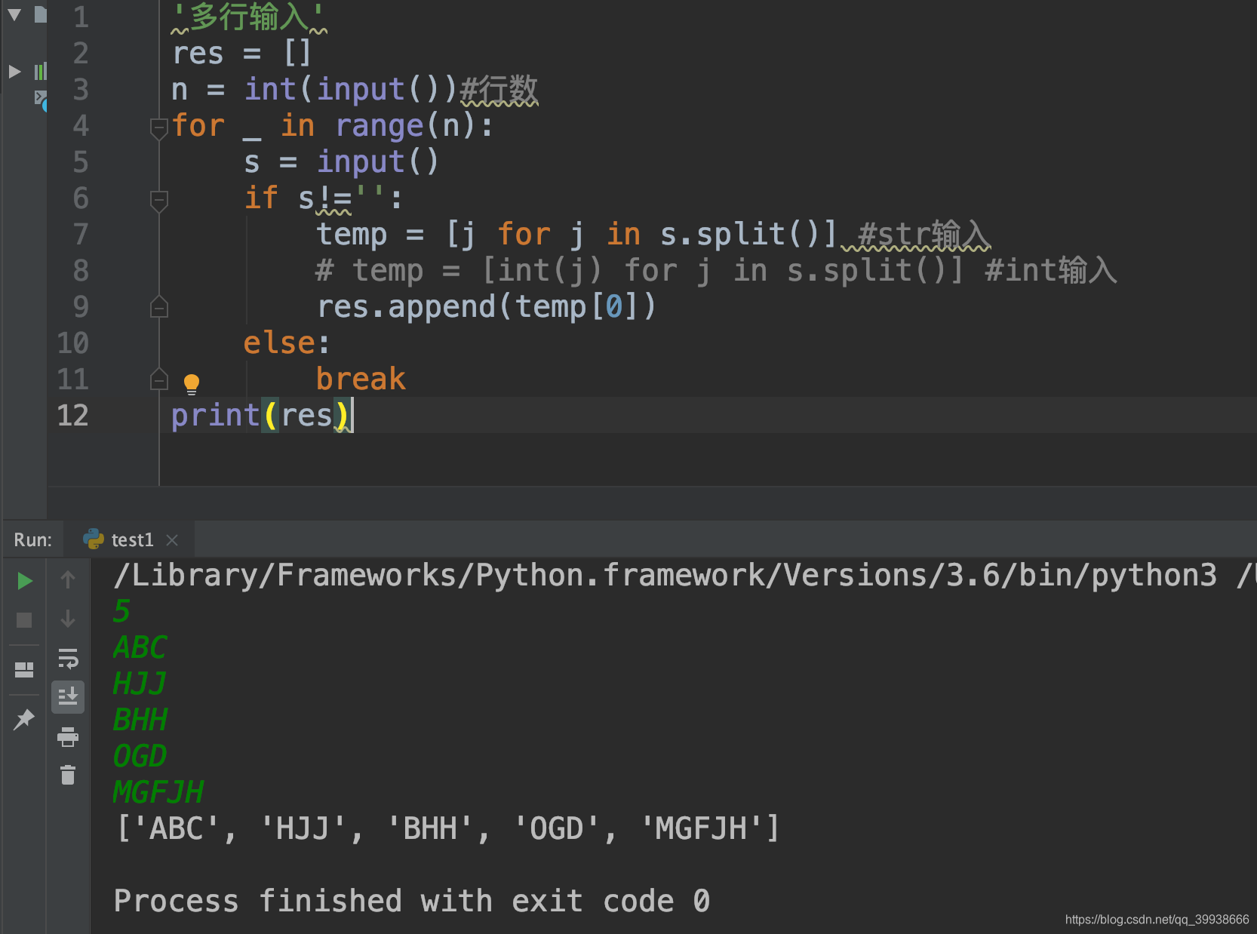The width and height of the screenshot is (1257, 934).
Task: Click the Run: panel label
Action: (x=33, y=540)
